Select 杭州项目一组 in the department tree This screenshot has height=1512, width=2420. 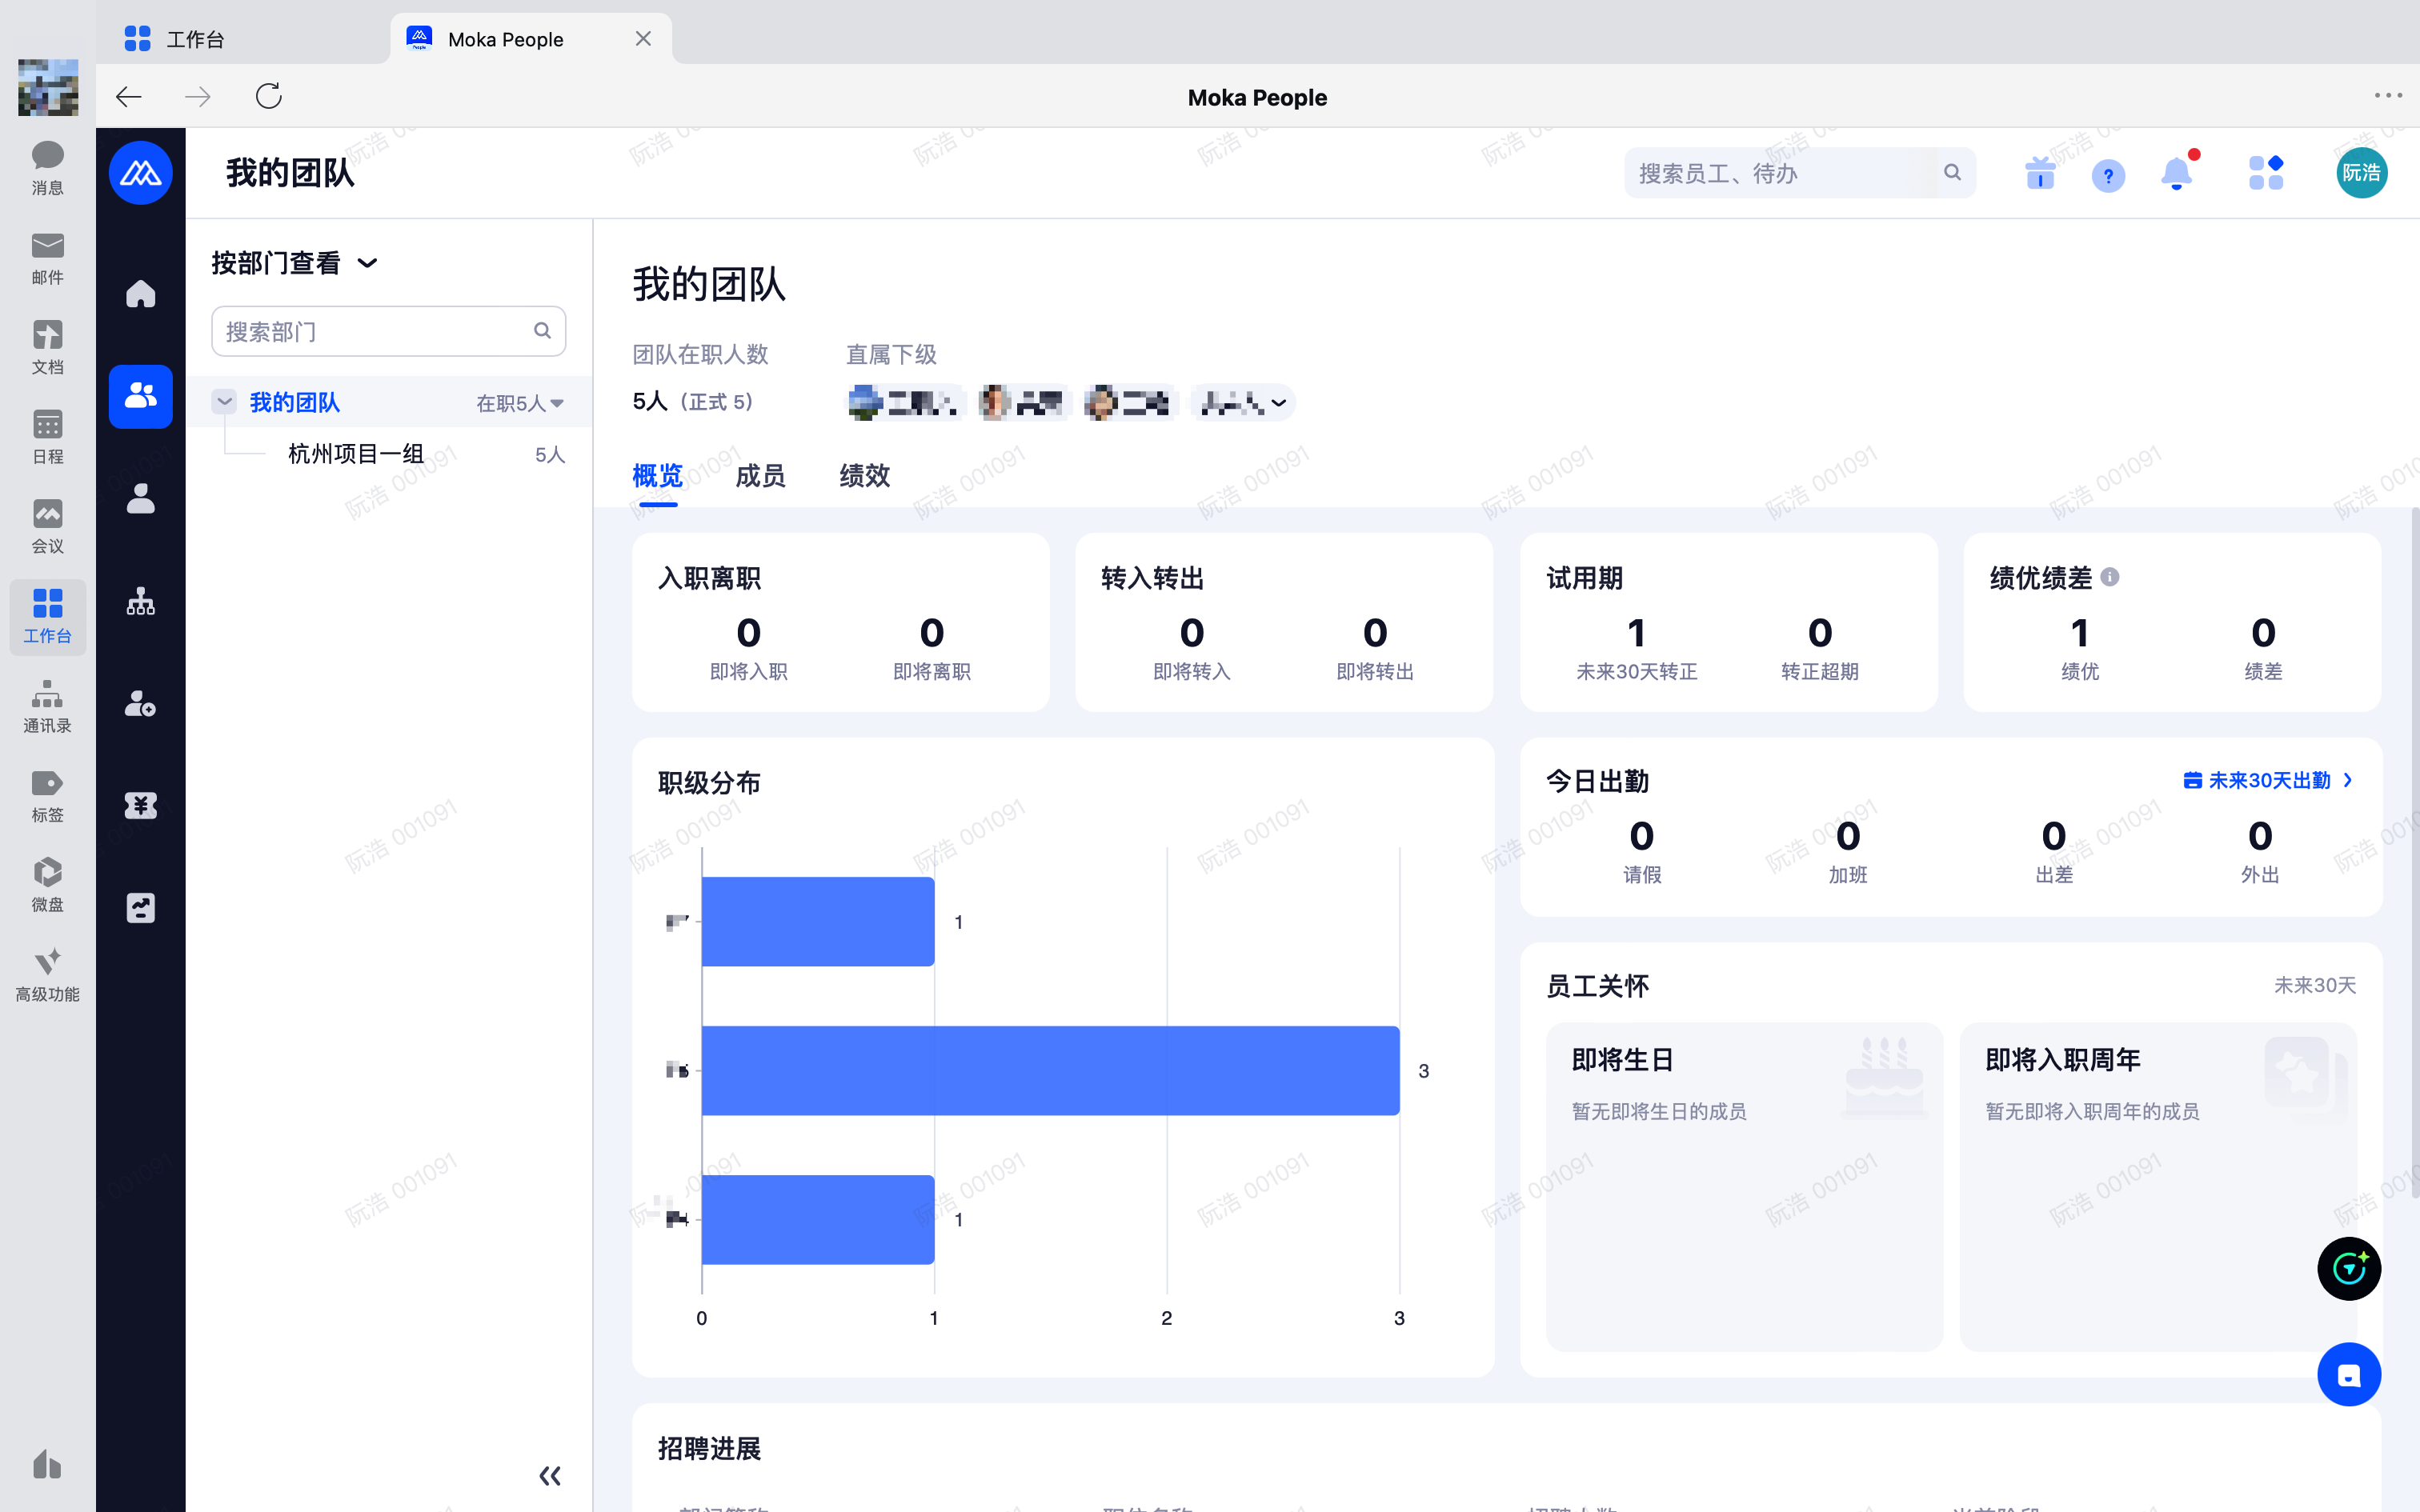[x=356, y=454]
